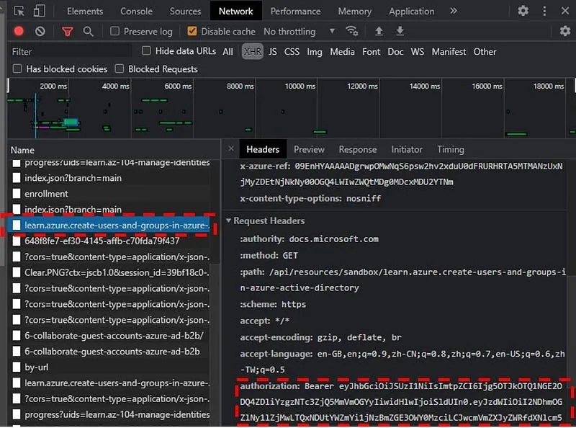Select the Headers tab of request
Image resolution: width=576 pixels, height=428 pixels.
tap(263, 149)
